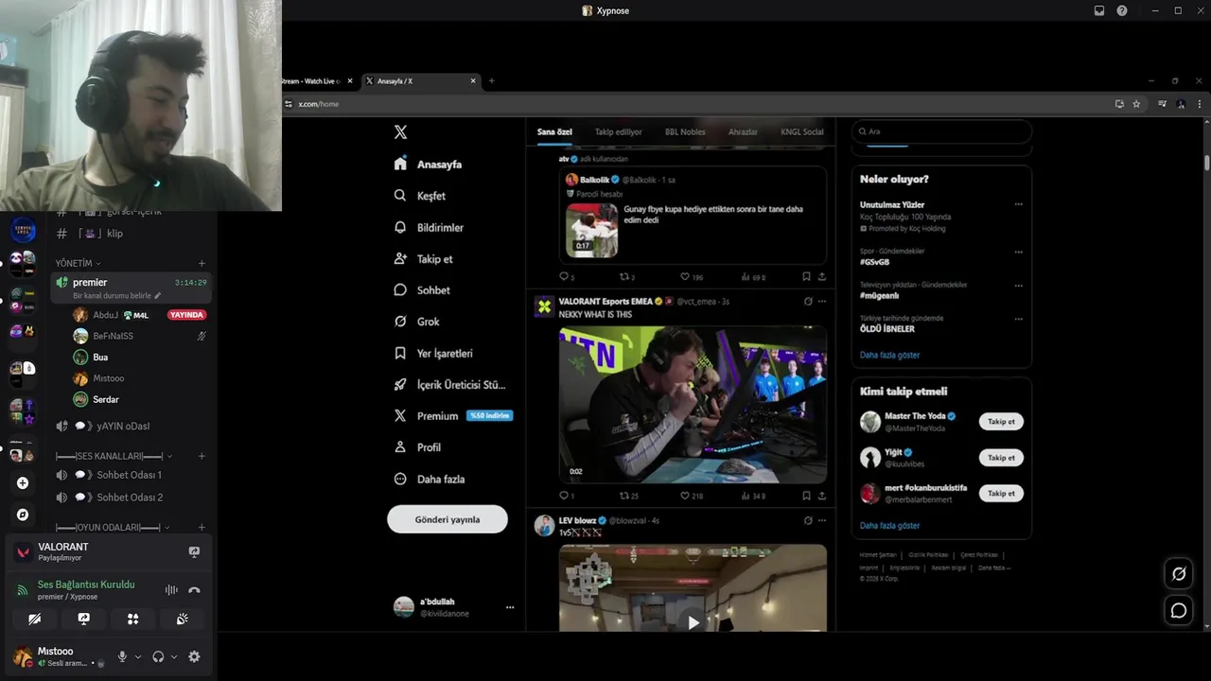This screenshot has height=681, width=1211.
Task: Open Sohbet messages in X
Action: click(x=422, y=290)
